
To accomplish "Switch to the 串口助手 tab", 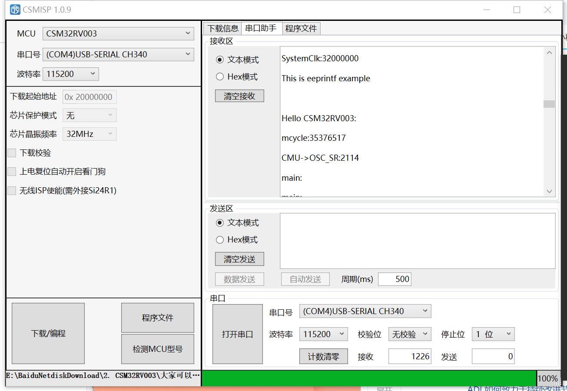I will tap(261, 28).
